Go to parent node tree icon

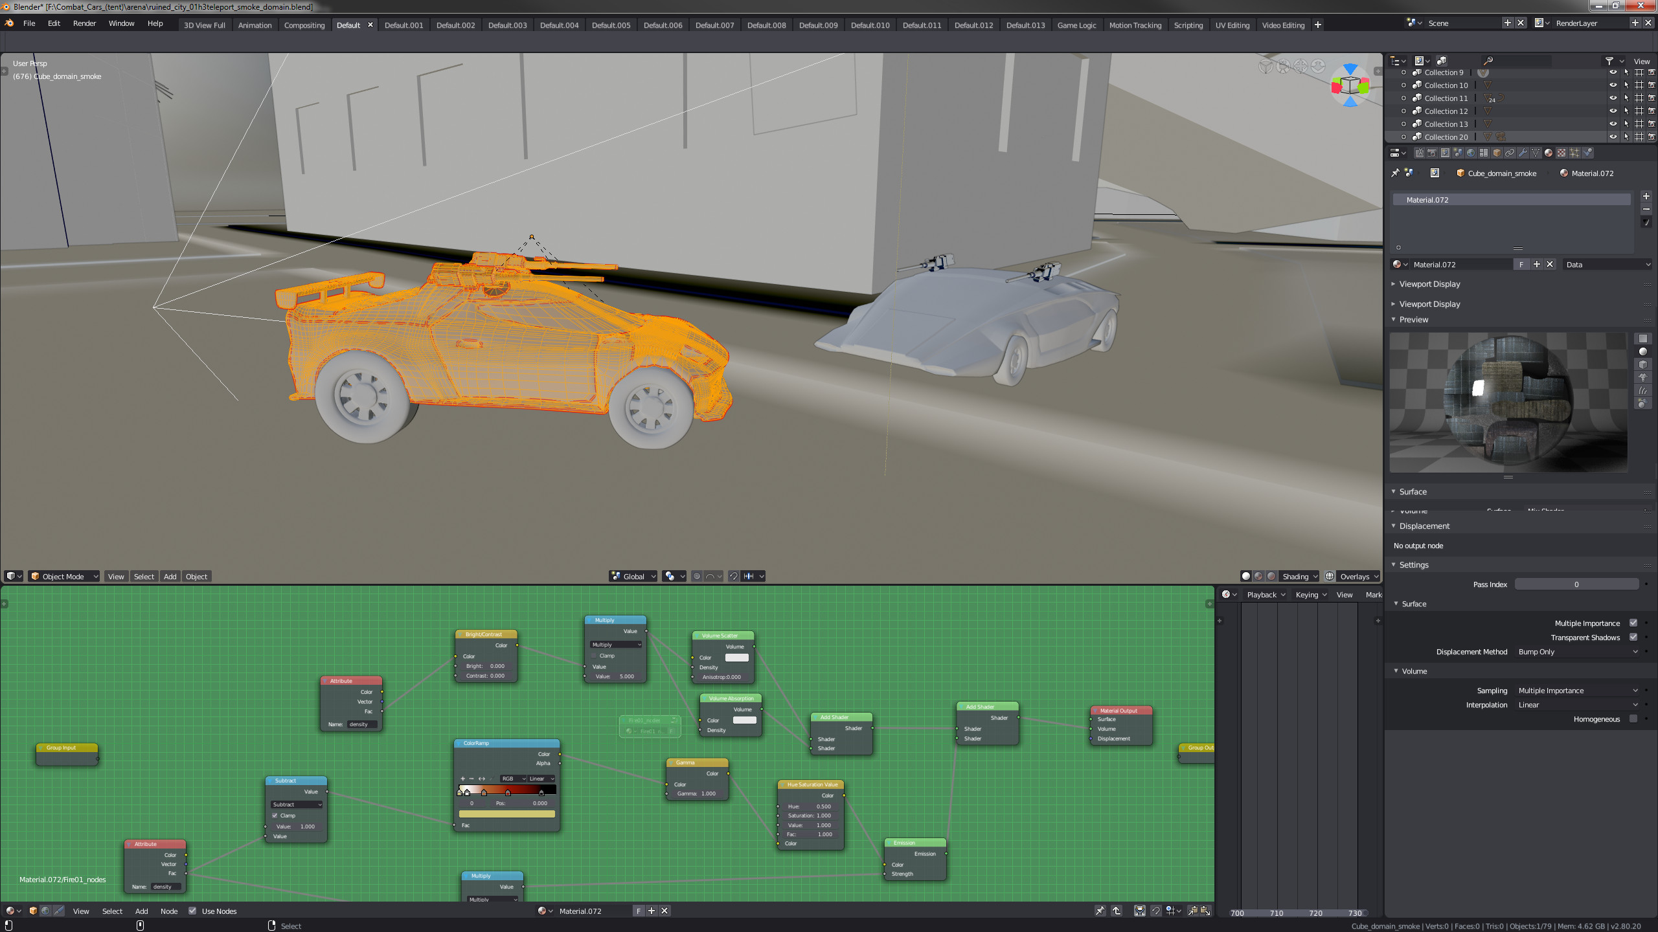(1117, 911)
